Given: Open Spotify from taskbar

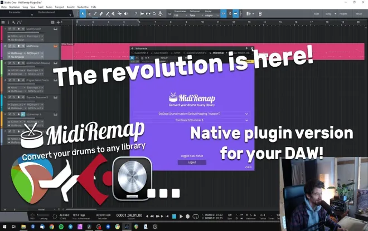Looking at the screenshot, I should pyautogui.click(x=61, y=227).
